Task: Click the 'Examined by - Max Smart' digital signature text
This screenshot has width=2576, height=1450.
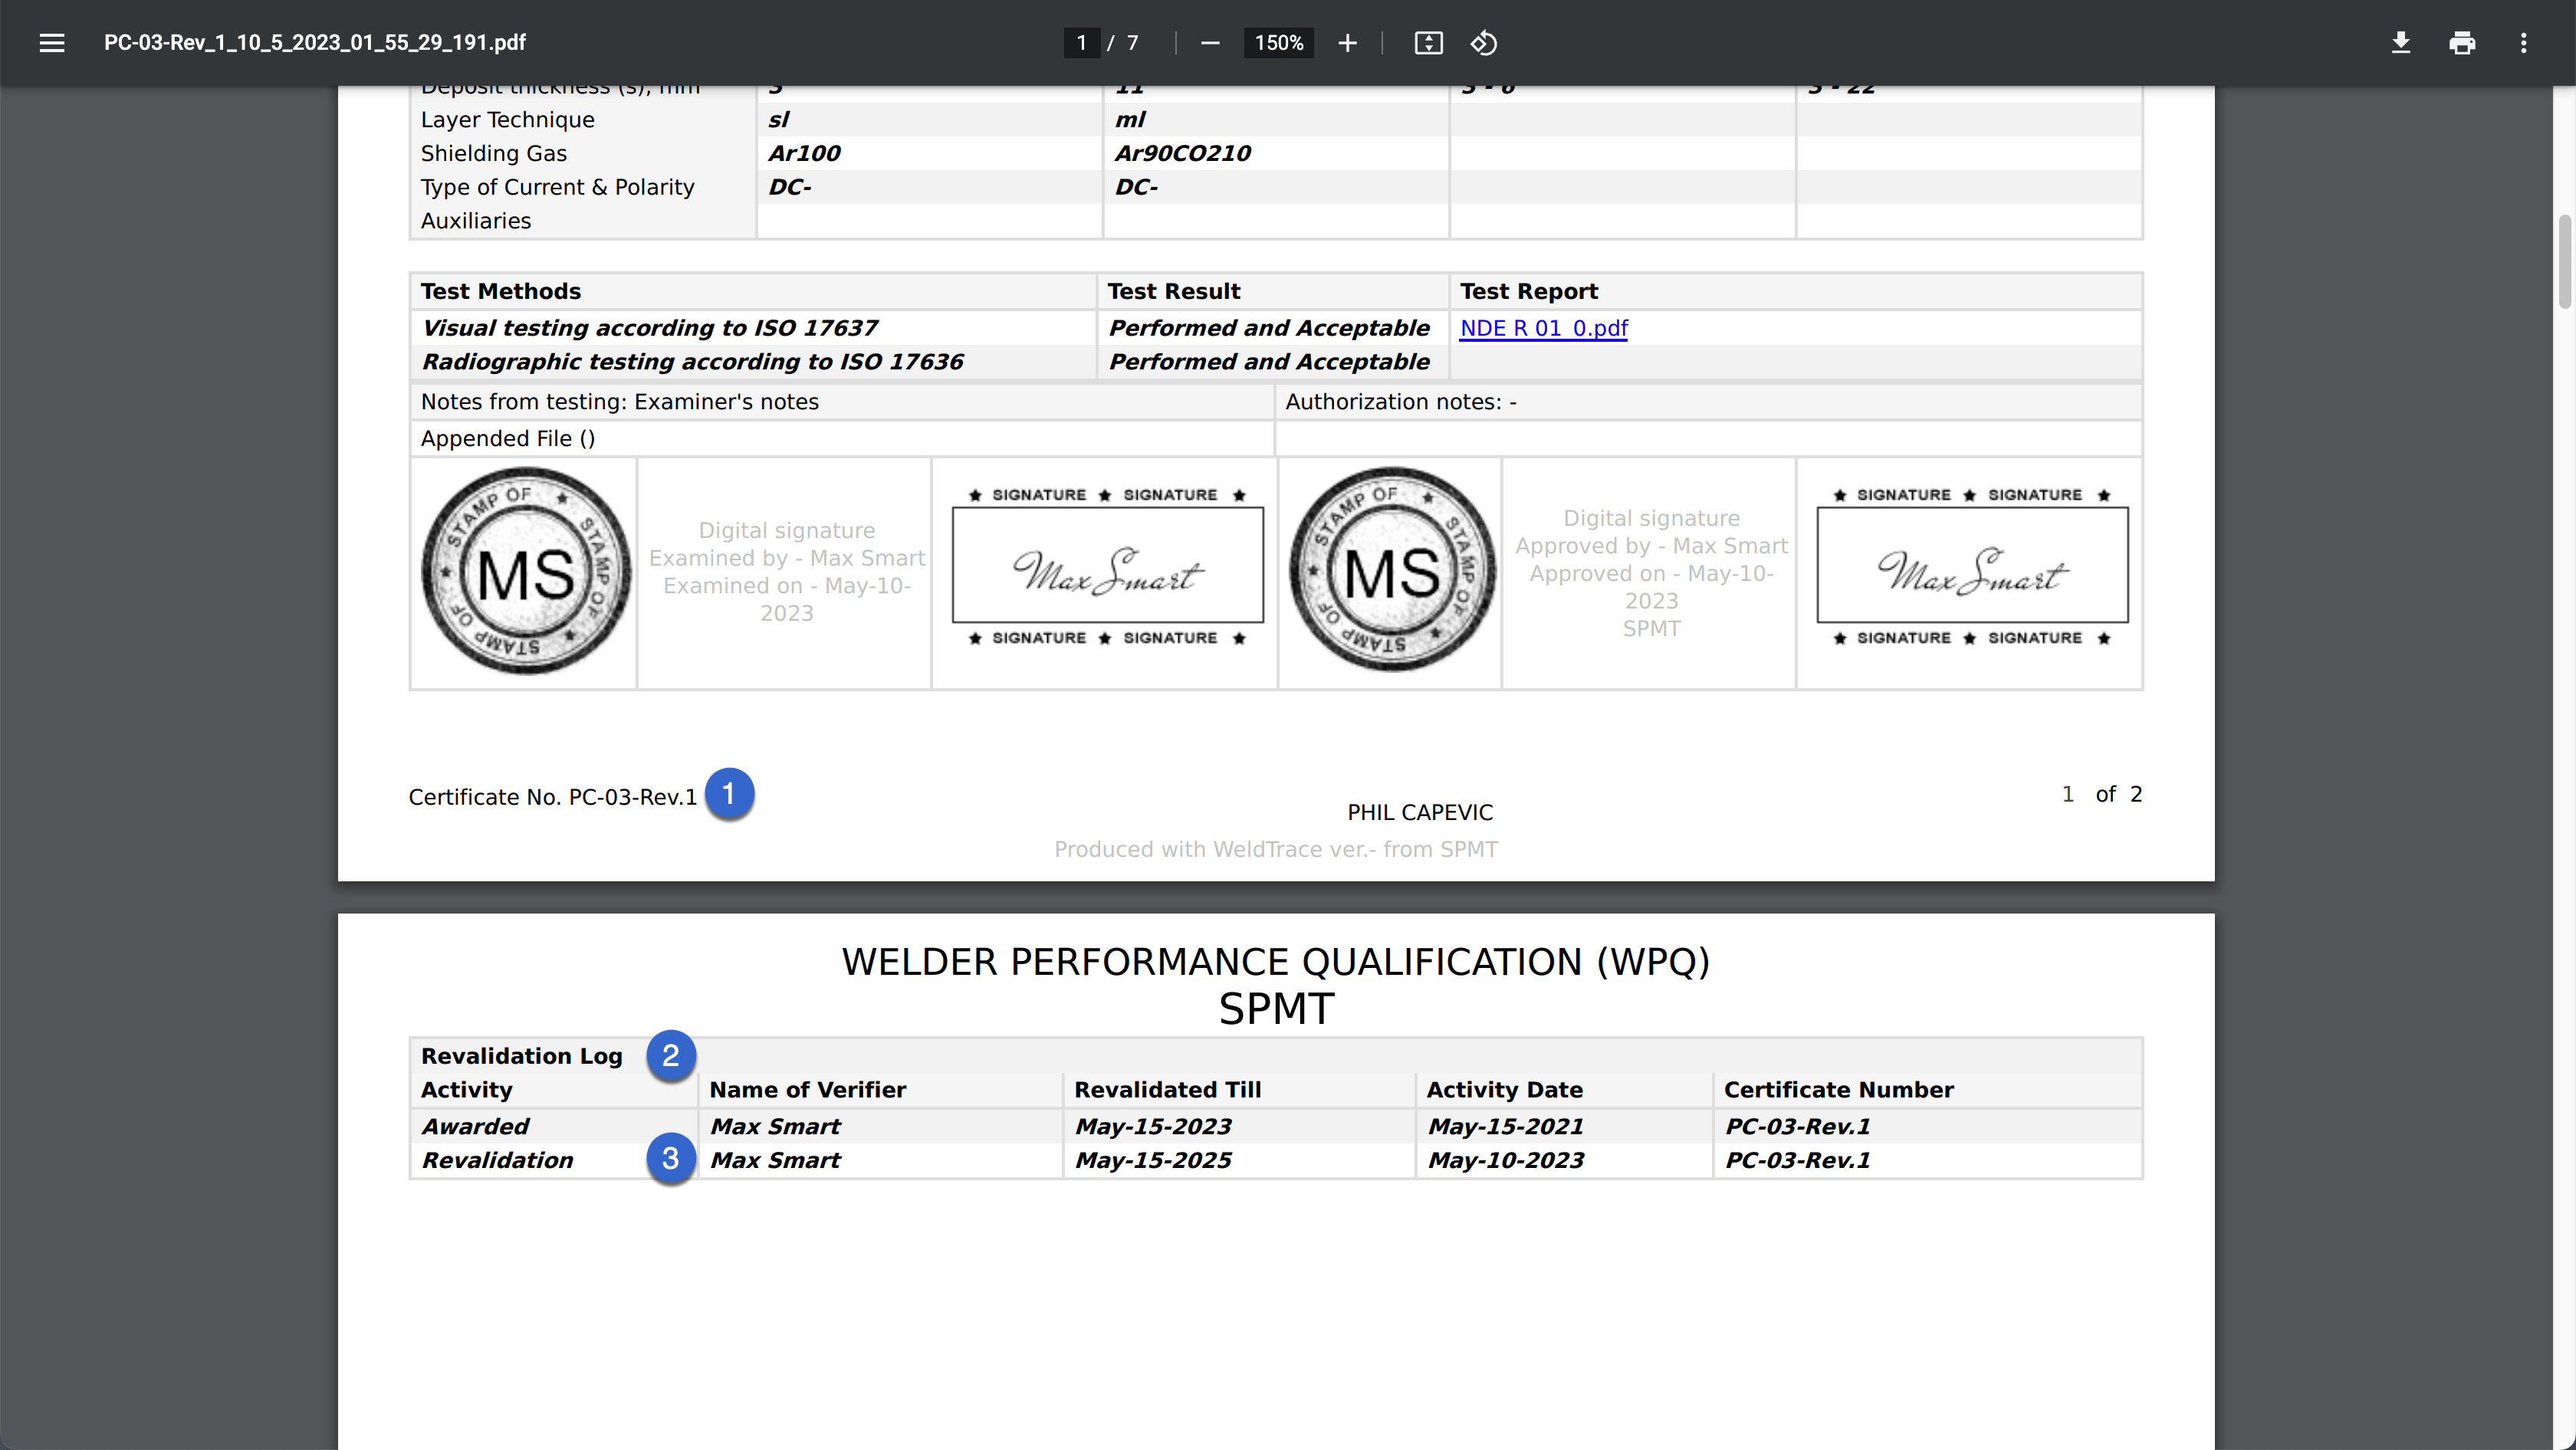Action: [787, 558]
